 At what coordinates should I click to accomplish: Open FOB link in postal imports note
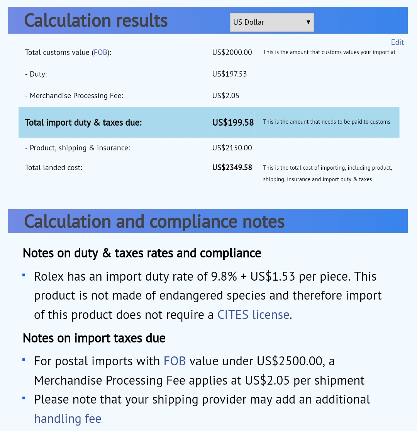(175, 361)
